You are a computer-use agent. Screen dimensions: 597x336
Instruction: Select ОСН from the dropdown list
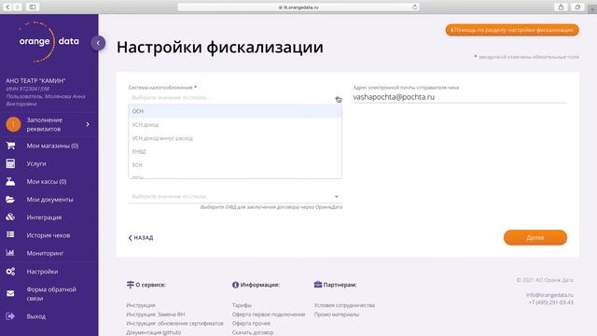[235, 111]
